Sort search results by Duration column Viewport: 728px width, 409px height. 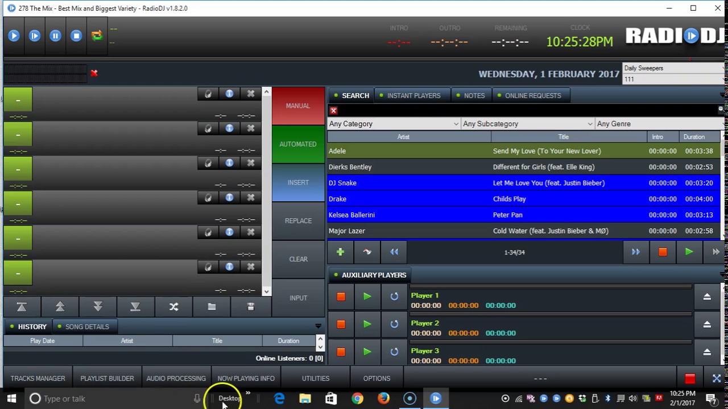click(x=694, y=137)
